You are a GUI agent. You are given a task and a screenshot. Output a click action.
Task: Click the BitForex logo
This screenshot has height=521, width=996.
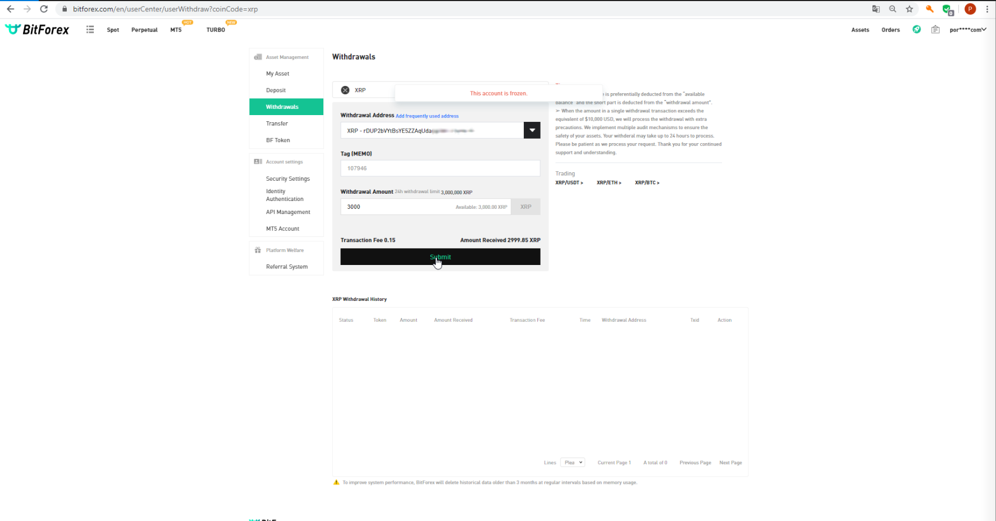click(37, 30)
